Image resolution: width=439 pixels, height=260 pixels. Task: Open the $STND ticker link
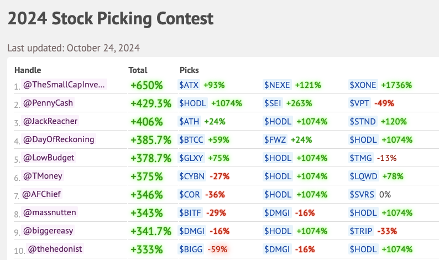363,121
